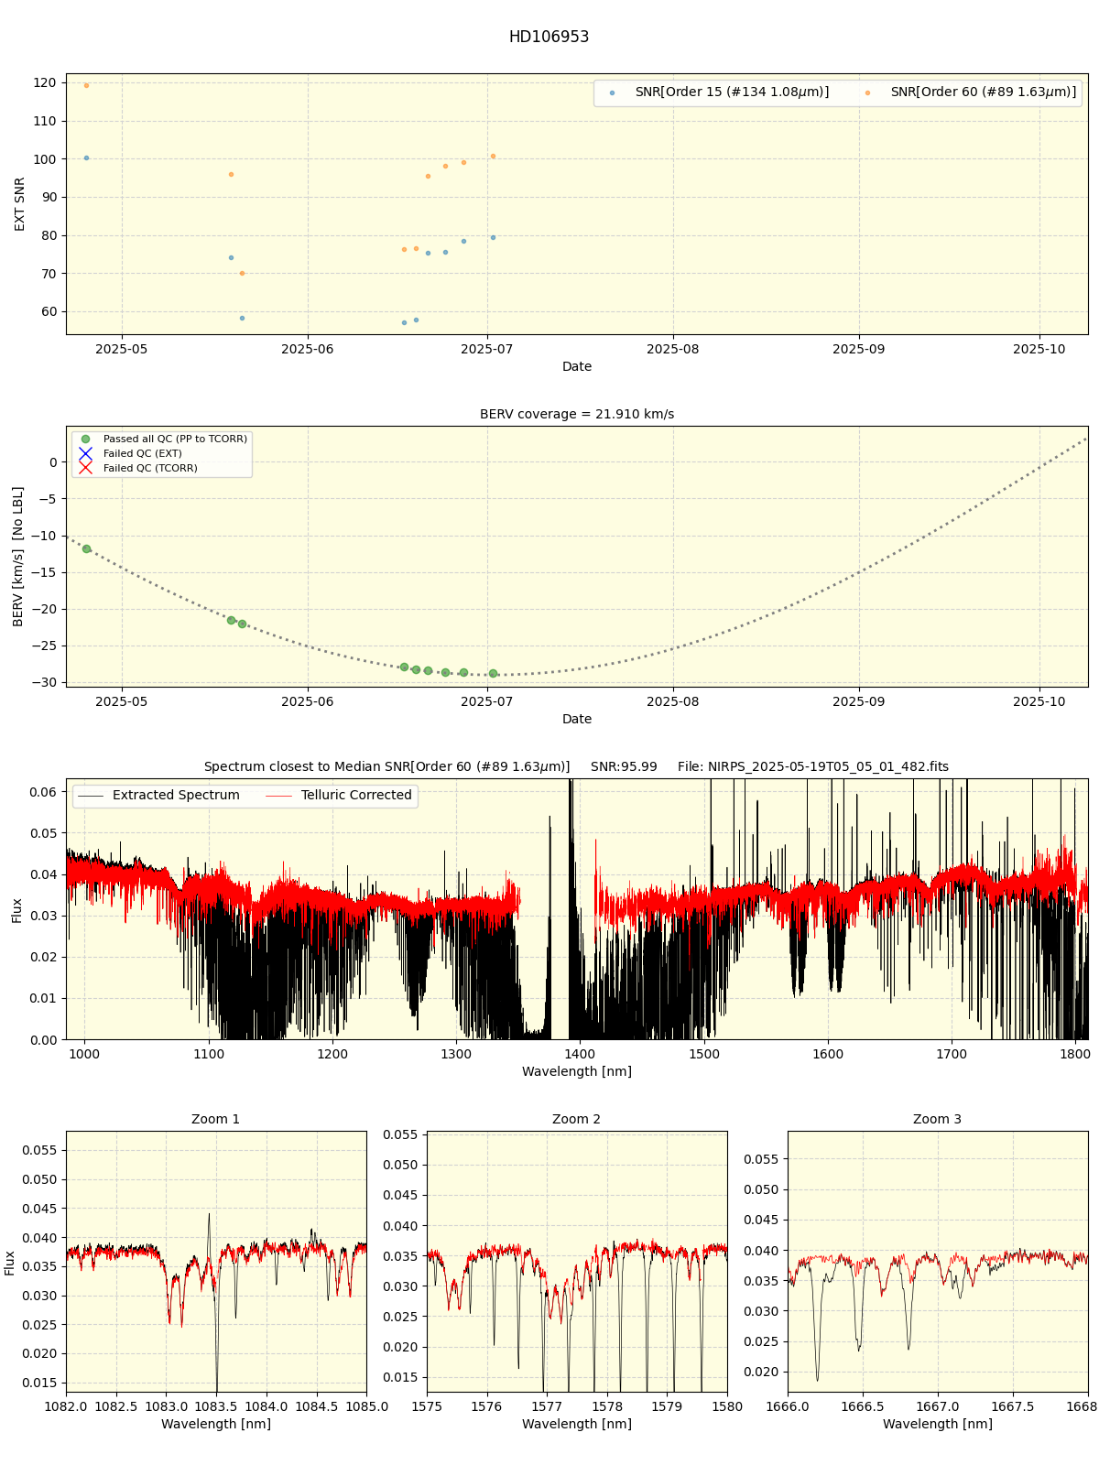Click the blue X Failed EXT legend marker
The width and height of the screenshot is (1099, 1465).
[85, 454]
